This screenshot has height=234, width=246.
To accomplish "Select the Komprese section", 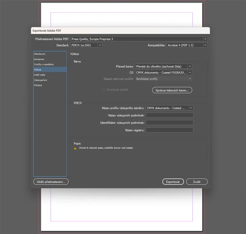I will [x=50, y=59].
